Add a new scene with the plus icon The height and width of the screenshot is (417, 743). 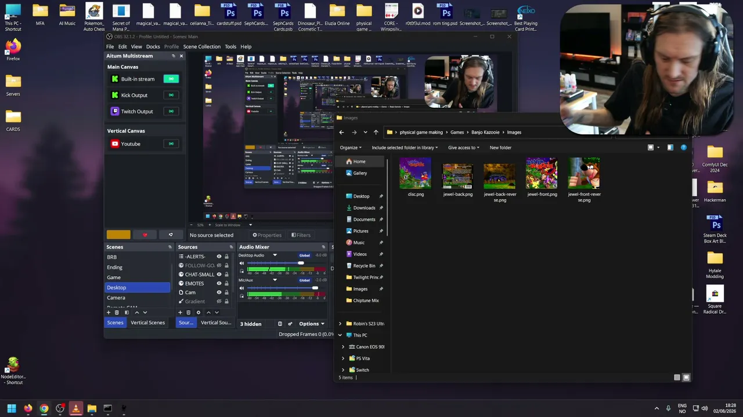109,313
